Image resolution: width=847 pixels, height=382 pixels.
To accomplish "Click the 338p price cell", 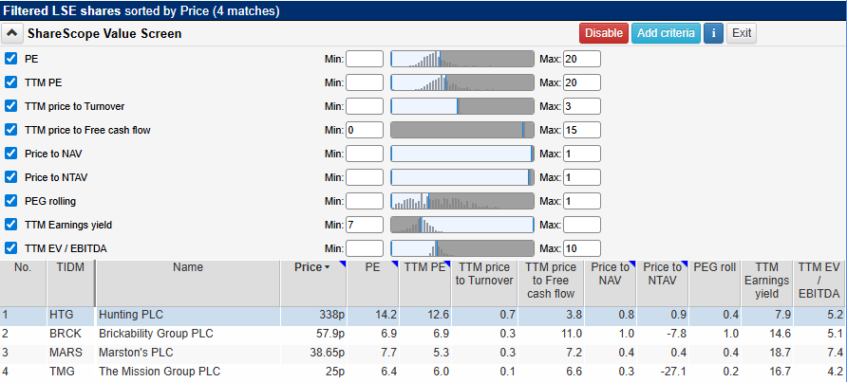I will [313, 317].
